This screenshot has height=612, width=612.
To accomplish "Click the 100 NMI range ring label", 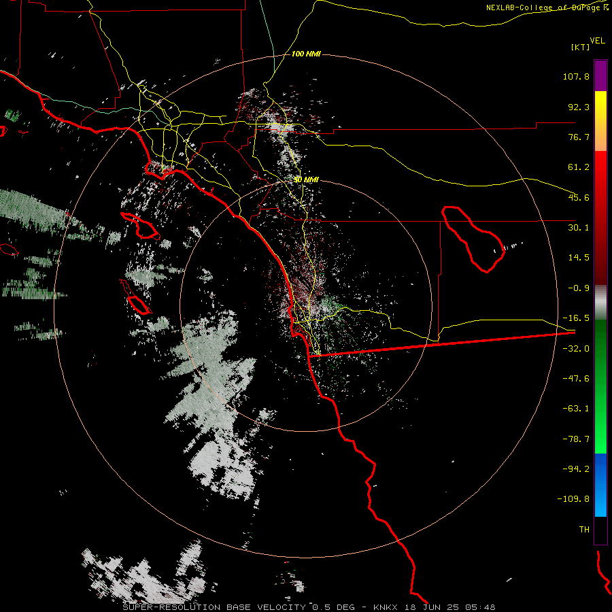I will click(306, 54).
